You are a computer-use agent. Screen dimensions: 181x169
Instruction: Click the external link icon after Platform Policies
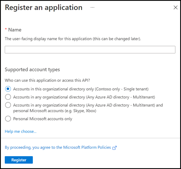click(114, 147)
